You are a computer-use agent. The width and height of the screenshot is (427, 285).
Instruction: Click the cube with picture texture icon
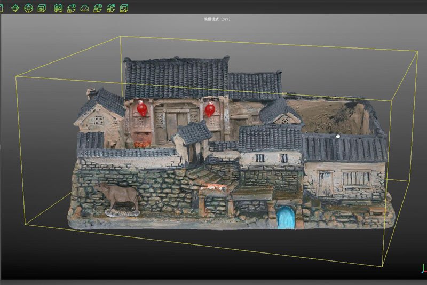pyautogui.click(x=124, y=9)
